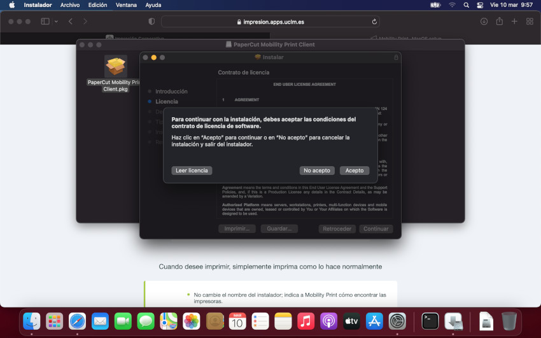Open Apple TV from the Dock

click(351, 321)
